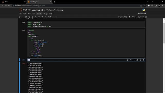165x93 pixels.
Task: Run the selected cell with play icon
Action: (36, 17)
